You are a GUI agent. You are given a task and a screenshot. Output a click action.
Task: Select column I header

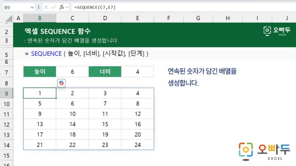[x=257, y=18]
